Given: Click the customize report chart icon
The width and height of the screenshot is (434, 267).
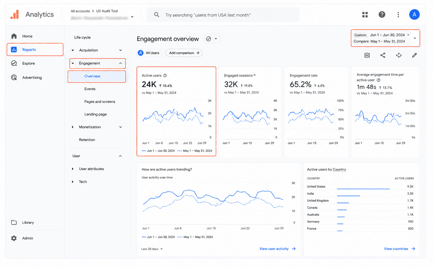Looking at the screenshot, I should [x=367, y=55].
